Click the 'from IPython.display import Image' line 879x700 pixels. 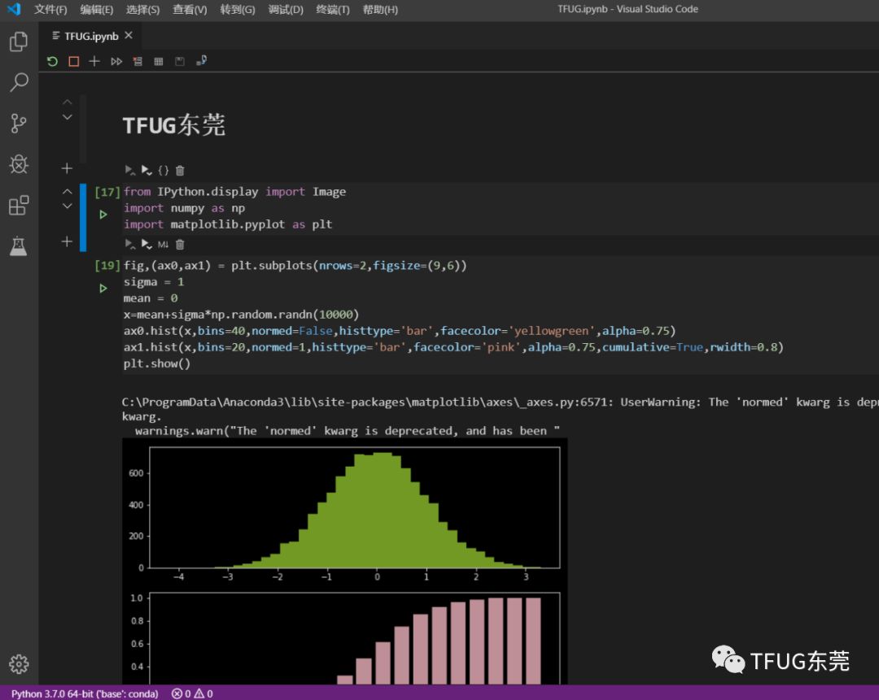(x=235, y=192)
